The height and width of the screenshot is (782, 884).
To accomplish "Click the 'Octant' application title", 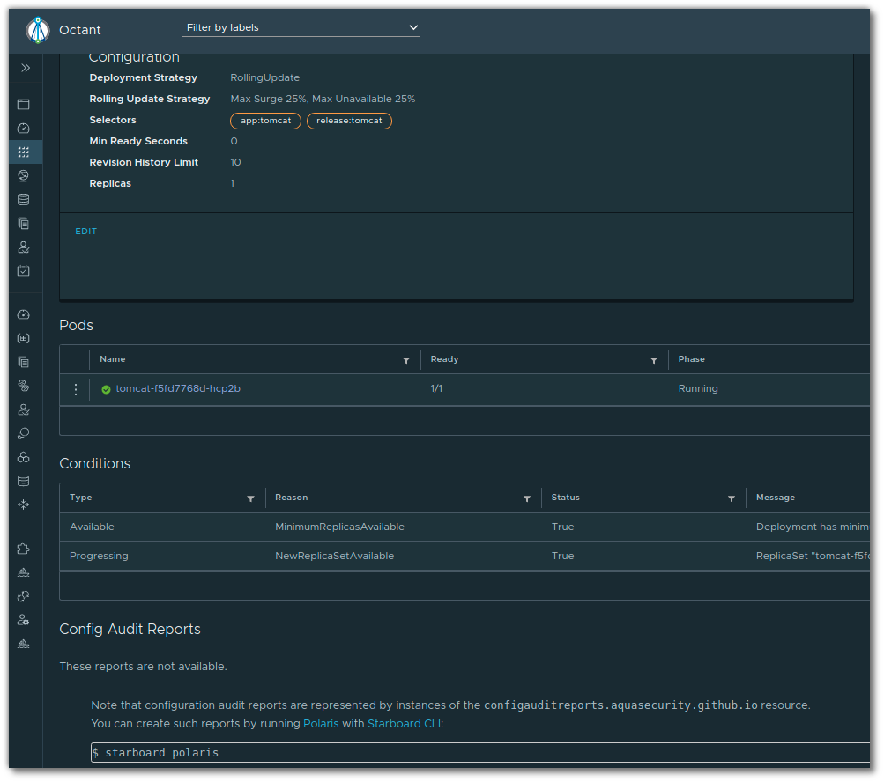I will tap(80, 30).
